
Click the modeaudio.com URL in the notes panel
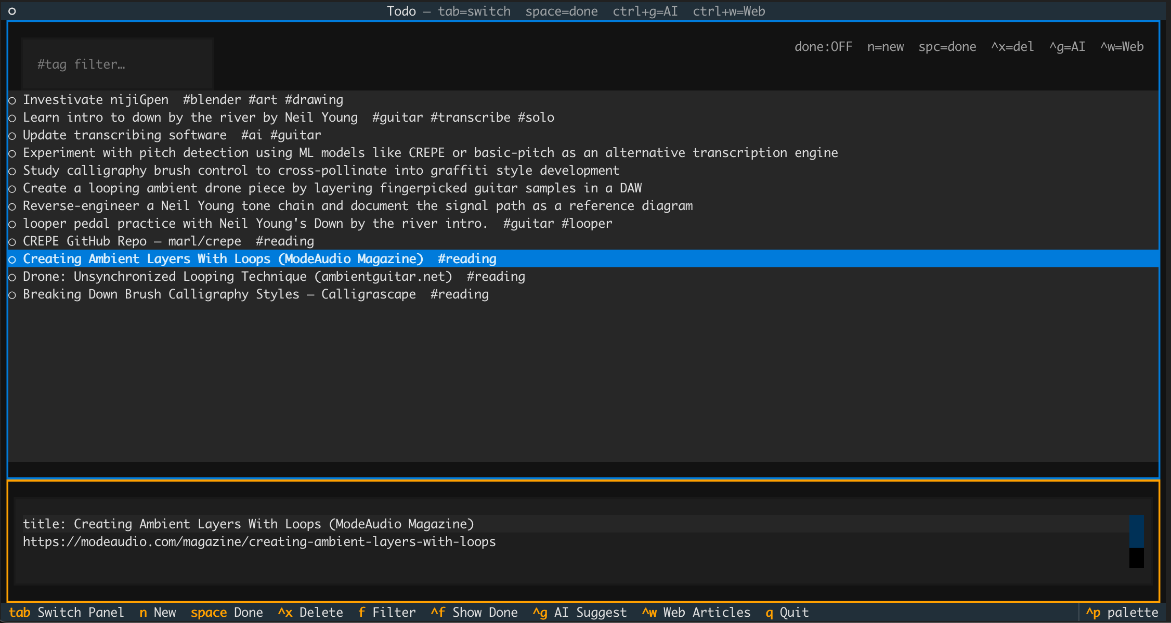point(259,542)
